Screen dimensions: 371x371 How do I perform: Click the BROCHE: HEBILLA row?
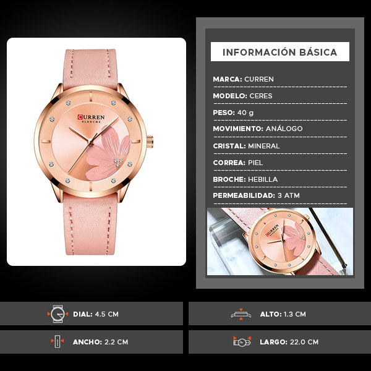tap(280, 179)
